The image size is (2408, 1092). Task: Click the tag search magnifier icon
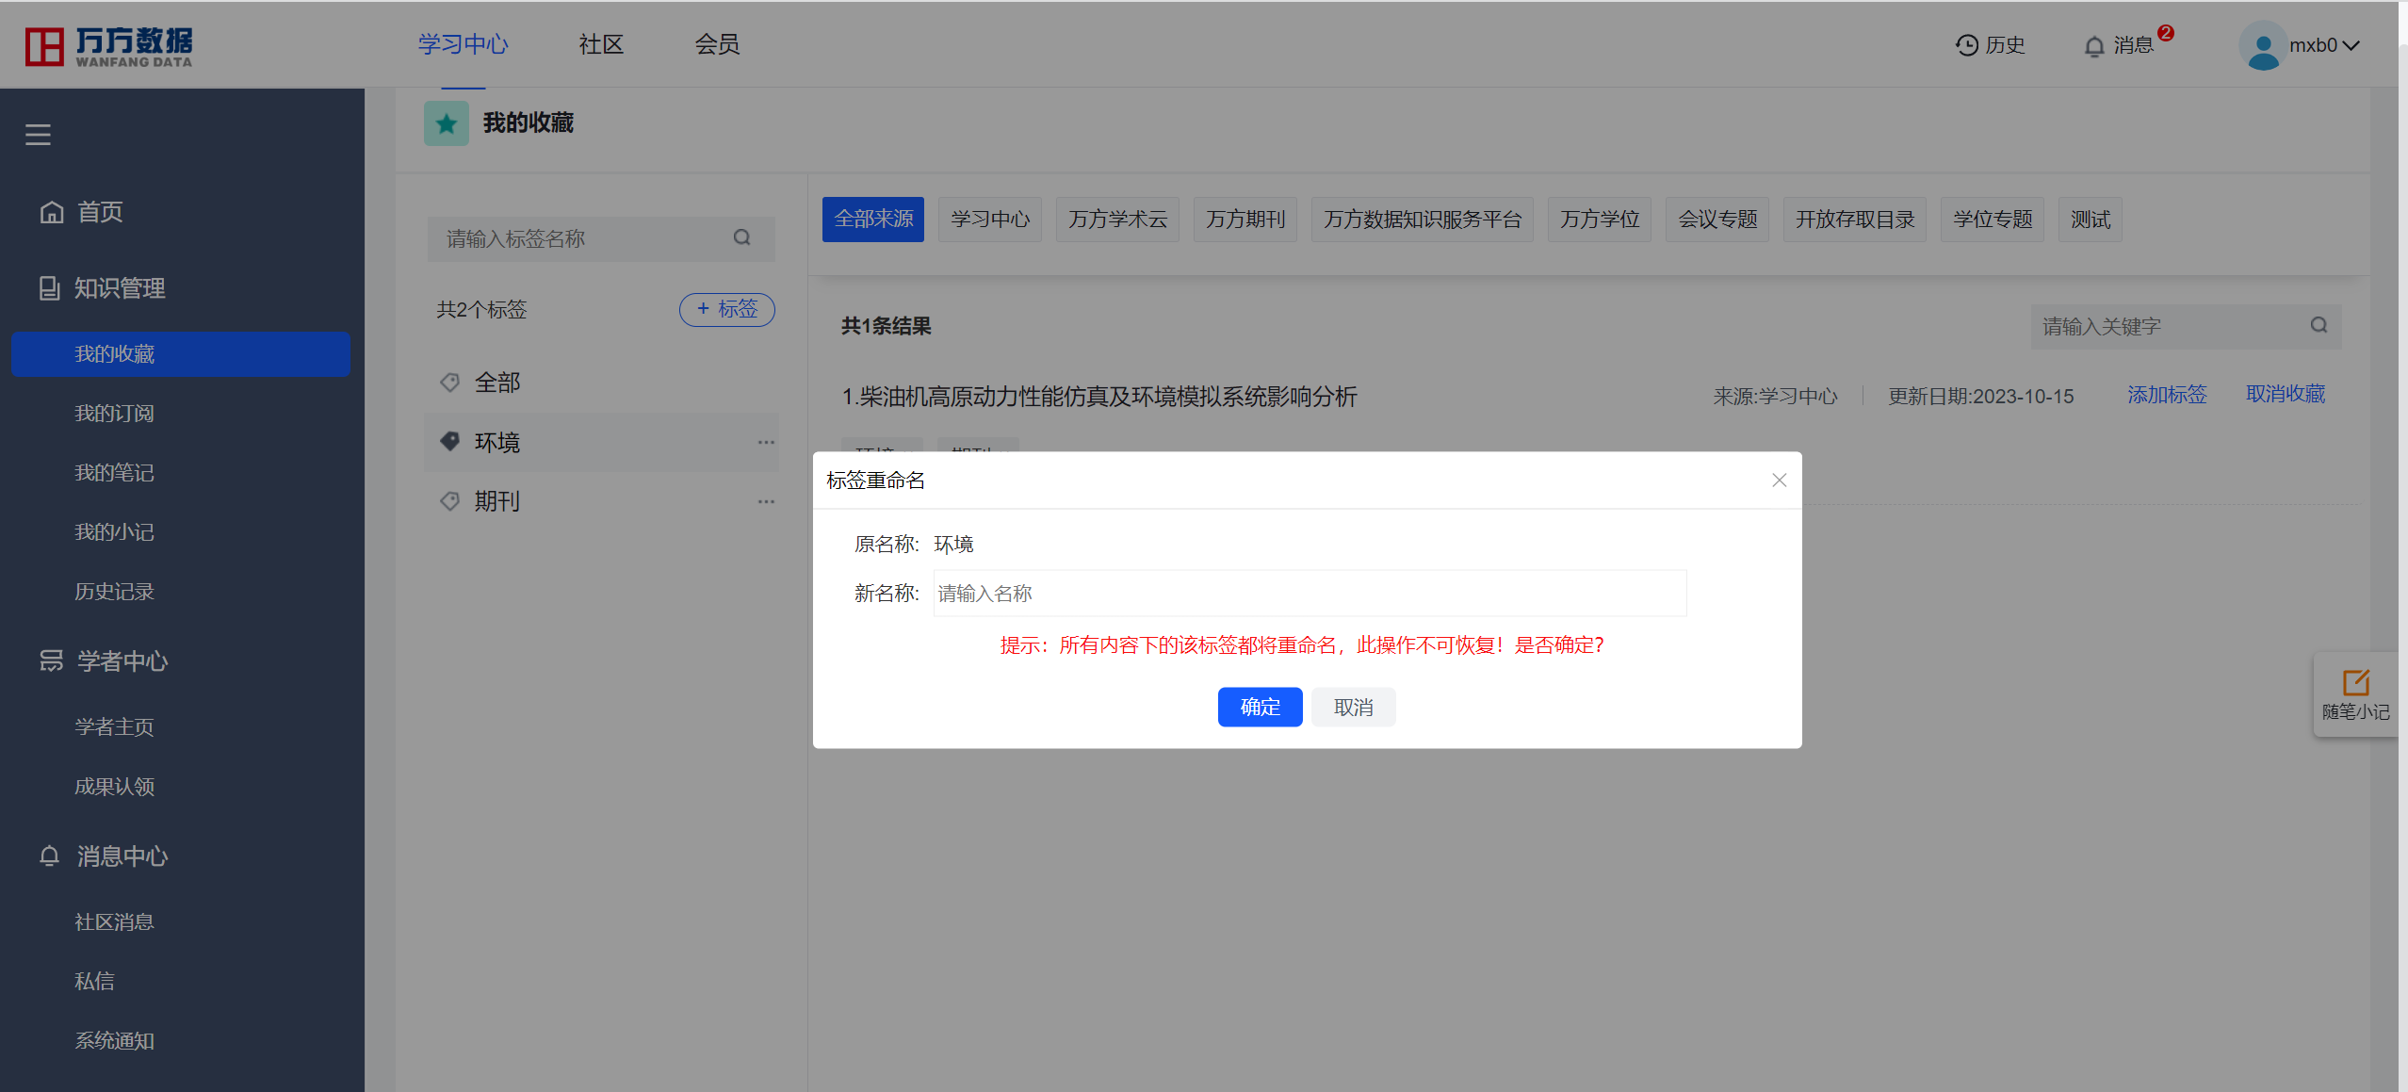point(742,237)
